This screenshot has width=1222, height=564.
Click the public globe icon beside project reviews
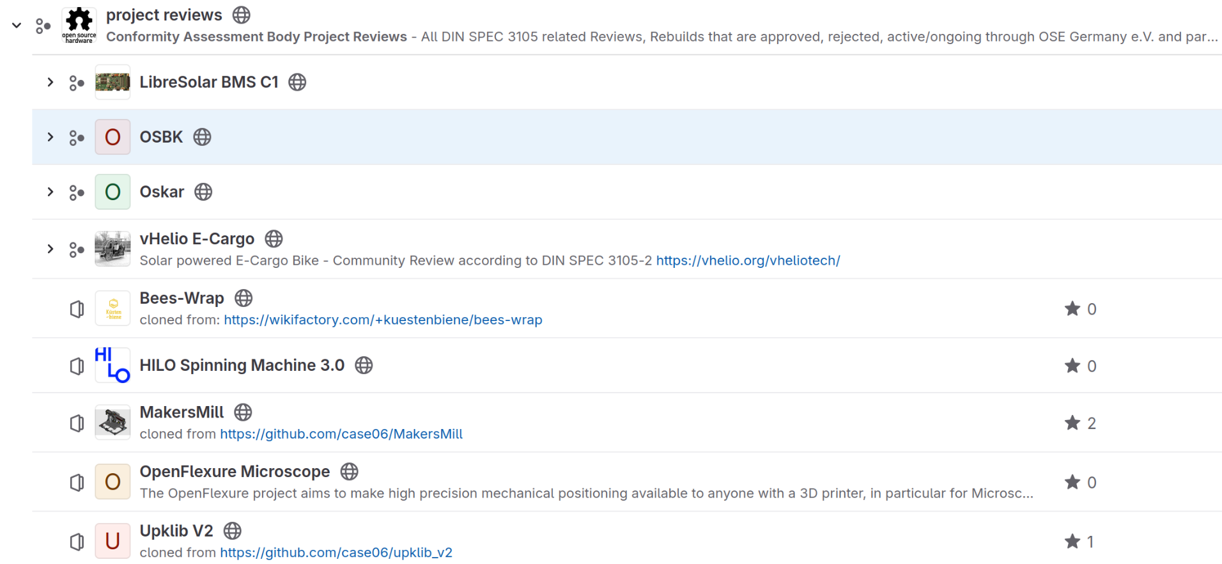point(242,15)
